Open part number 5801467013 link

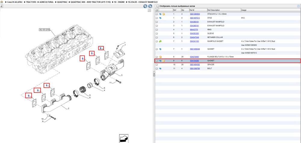[195, 18]
